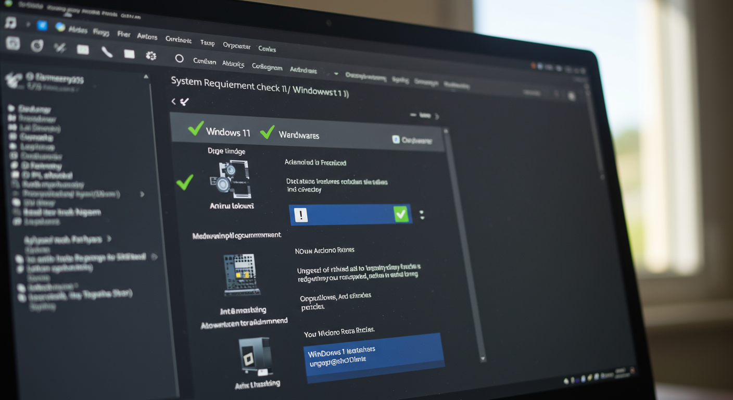Click the round target icon in the toolbar
The width and height of the screenshot is (733, 400).
(36, 46)
